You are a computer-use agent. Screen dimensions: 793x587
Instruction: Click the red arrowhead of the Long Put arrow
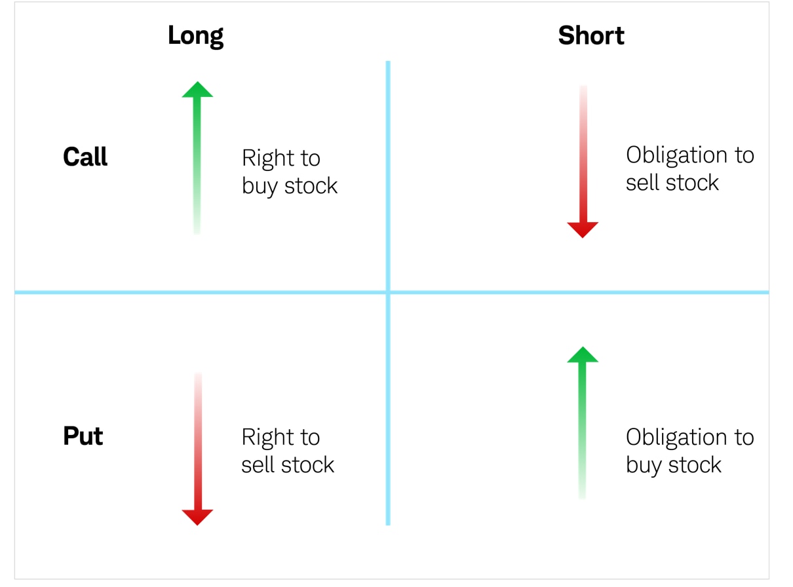click(197, 516)
